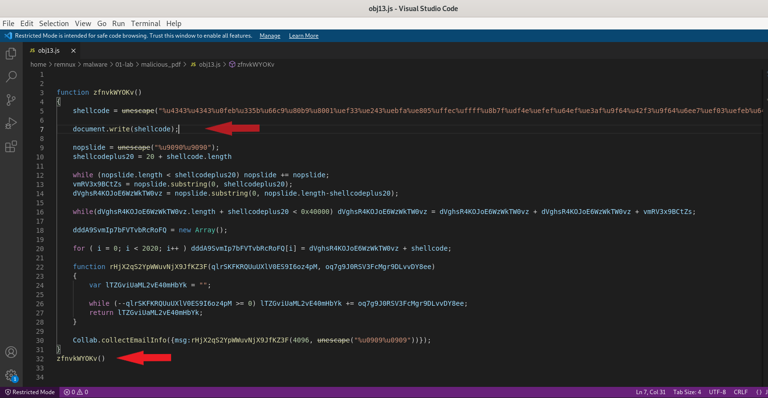The image size is (768, 398).
Task: Click the 01-lab breadcrumb segment
Action: pyautogui.click(x=124, y=64)
